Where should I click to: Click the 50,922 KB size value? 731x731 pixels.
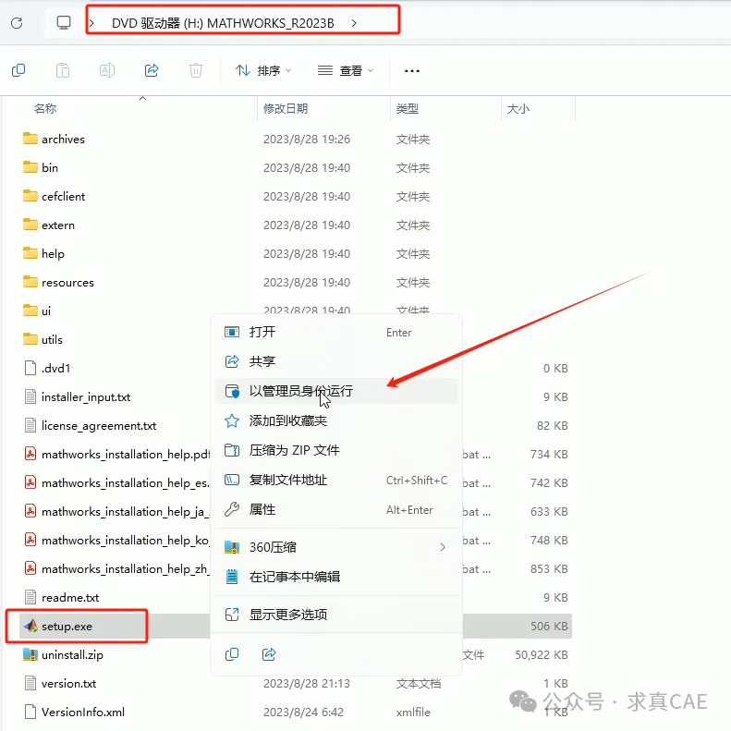542,655
